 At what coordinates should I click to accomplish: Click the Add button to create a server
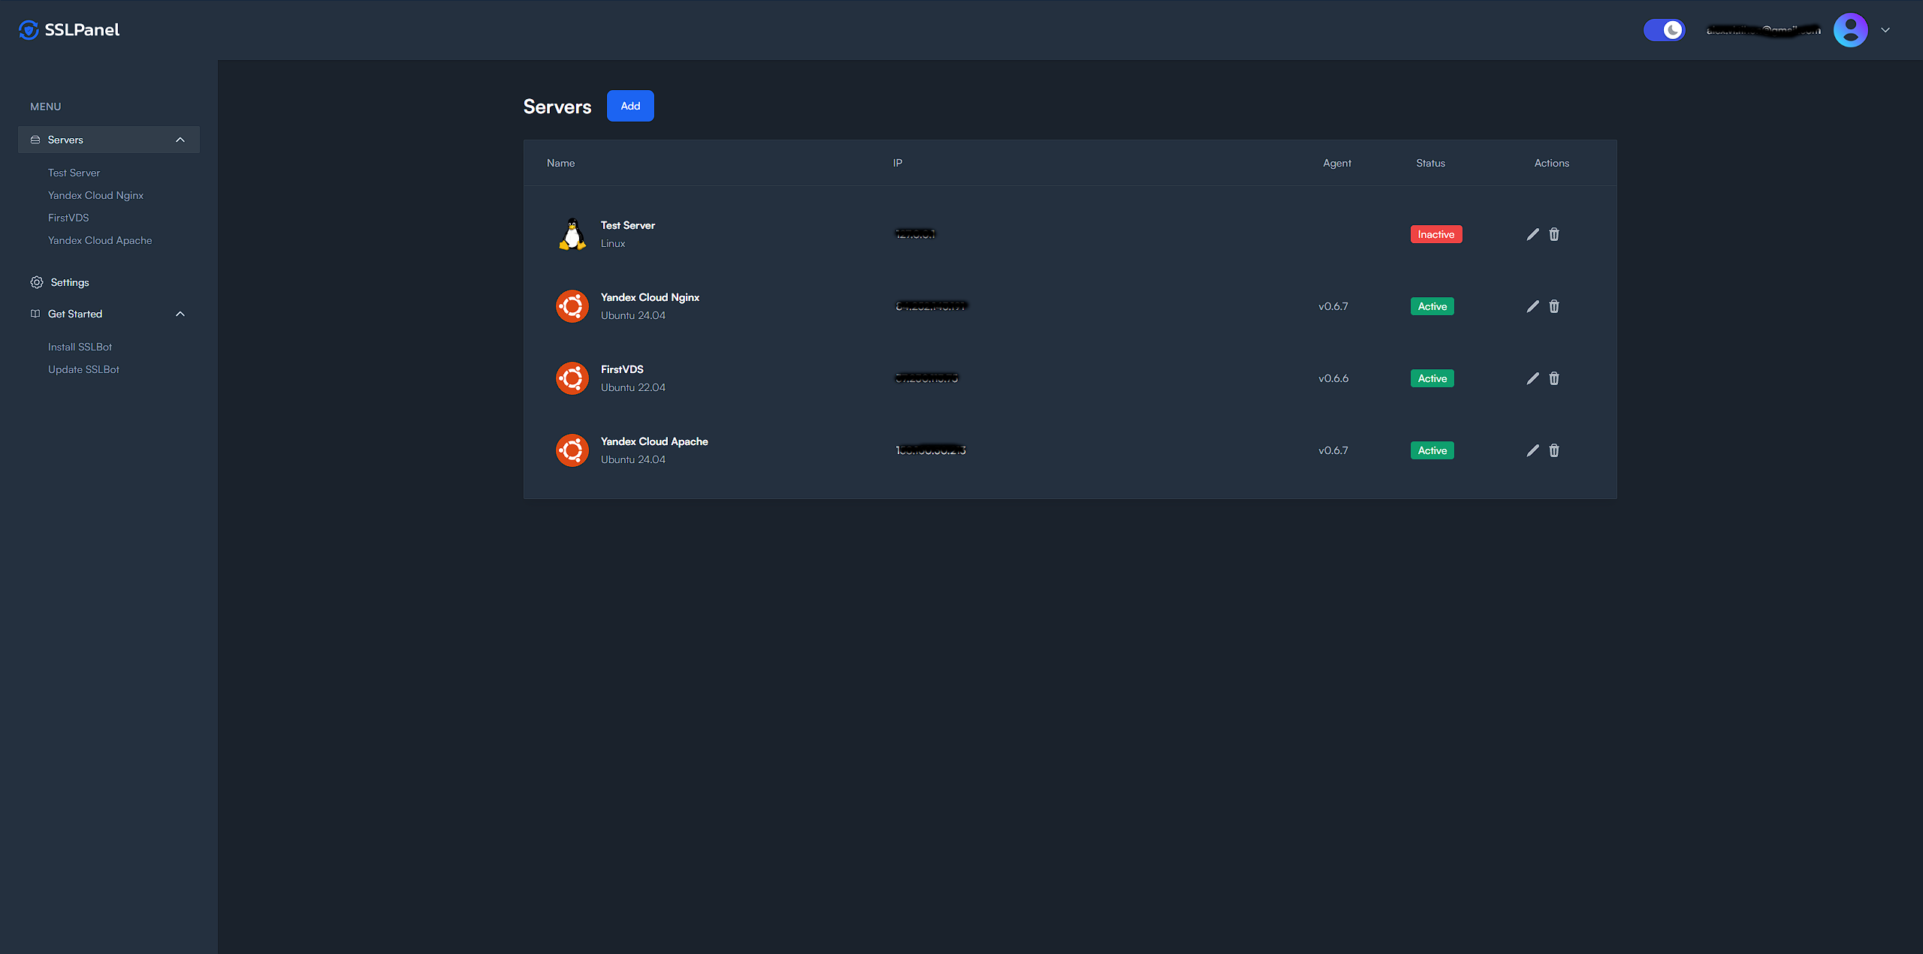point(630,106)
